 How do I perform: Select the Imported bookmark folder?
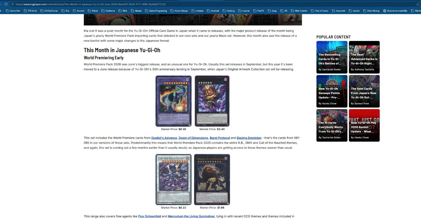pos(339,11)
